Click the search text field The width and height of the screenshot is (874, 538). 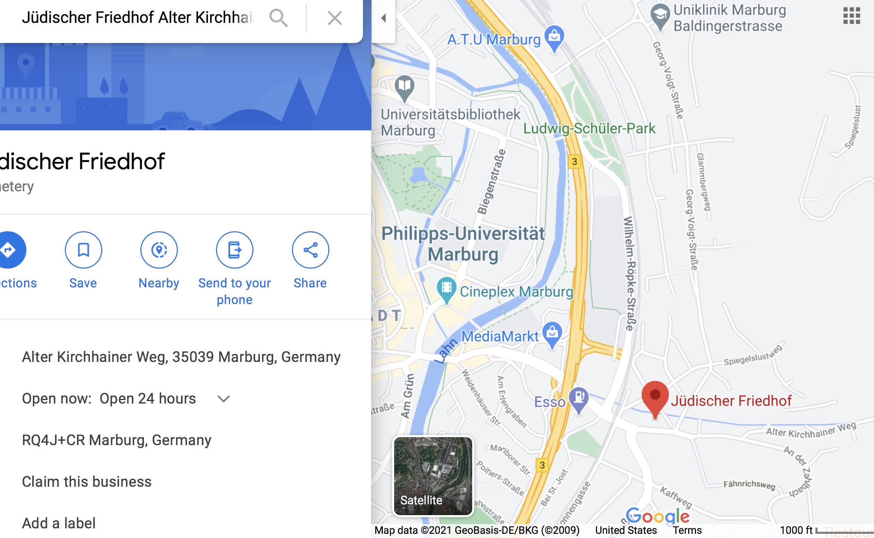138,18
